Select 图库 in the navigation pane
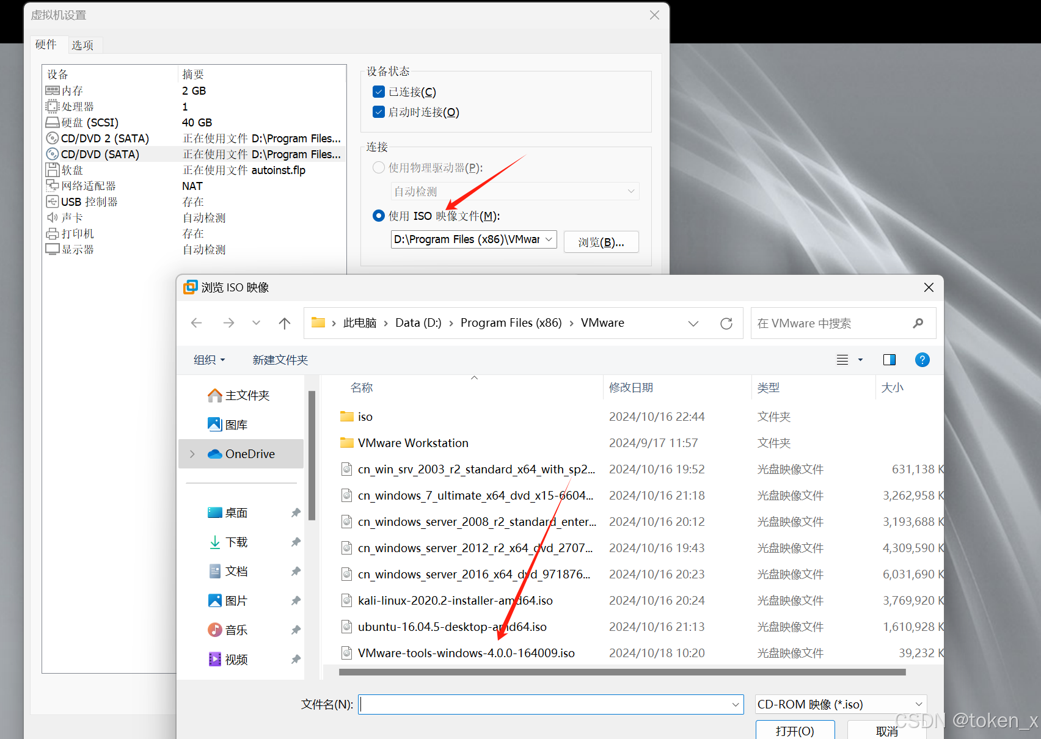The width and height of the screenshot is (1041, 739). (x=228, y=425)
